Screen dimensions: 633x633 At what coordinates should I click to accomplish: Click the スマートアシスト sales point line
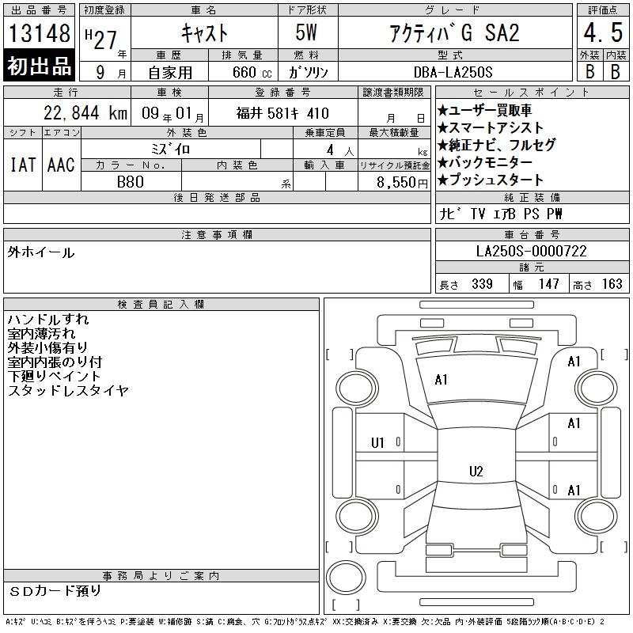point(491,128)
